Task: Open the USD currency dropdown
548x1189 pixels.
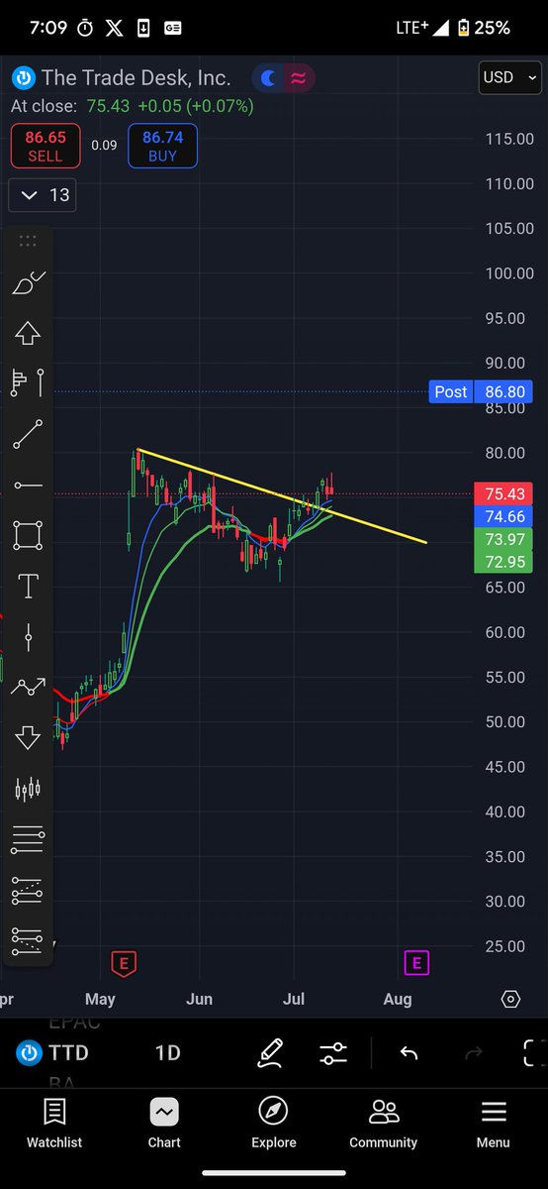Action: tap(510, 77)
